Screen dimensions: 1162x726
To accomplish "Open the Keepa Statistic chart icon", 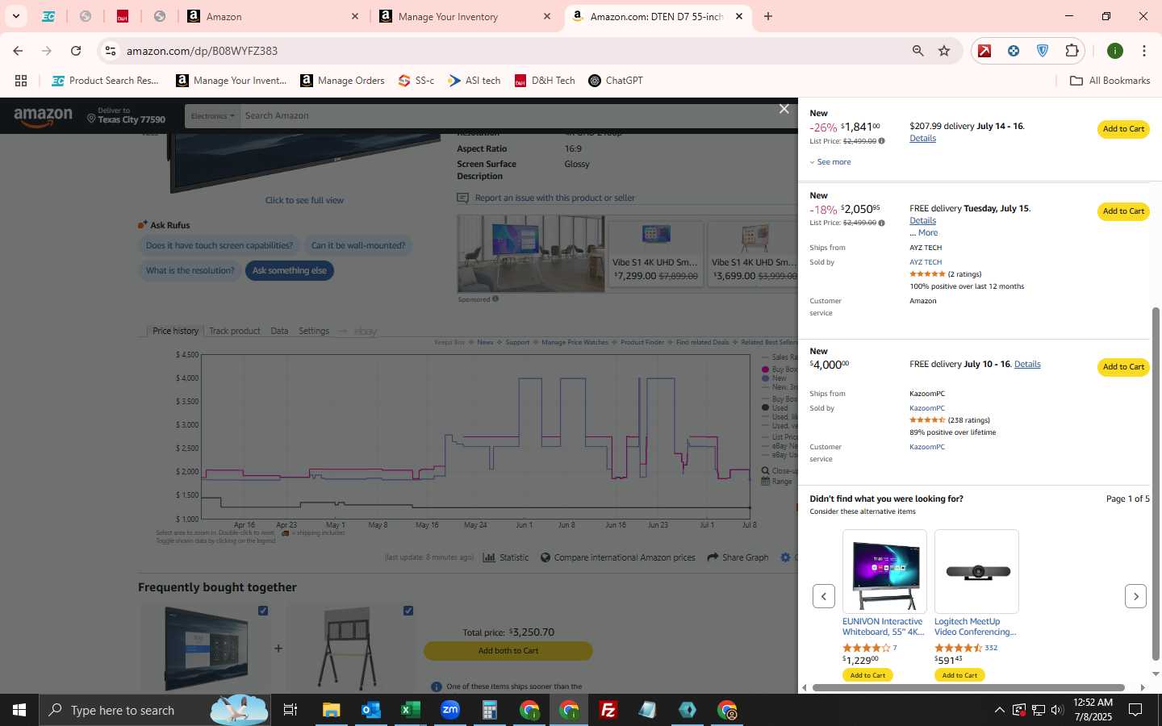I will (489, 557).
